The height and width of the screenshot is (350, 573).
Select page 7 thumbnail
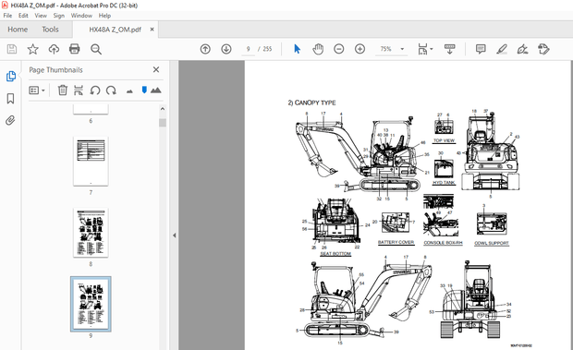click(x=91, y=161)
